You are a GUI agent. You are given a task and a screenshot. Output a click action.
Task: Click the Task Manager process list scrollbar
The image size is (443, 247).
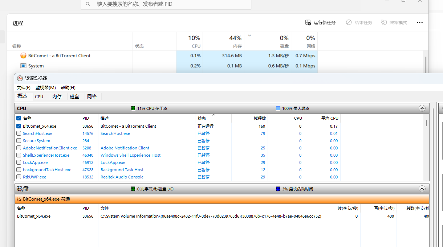click(426, 64)
